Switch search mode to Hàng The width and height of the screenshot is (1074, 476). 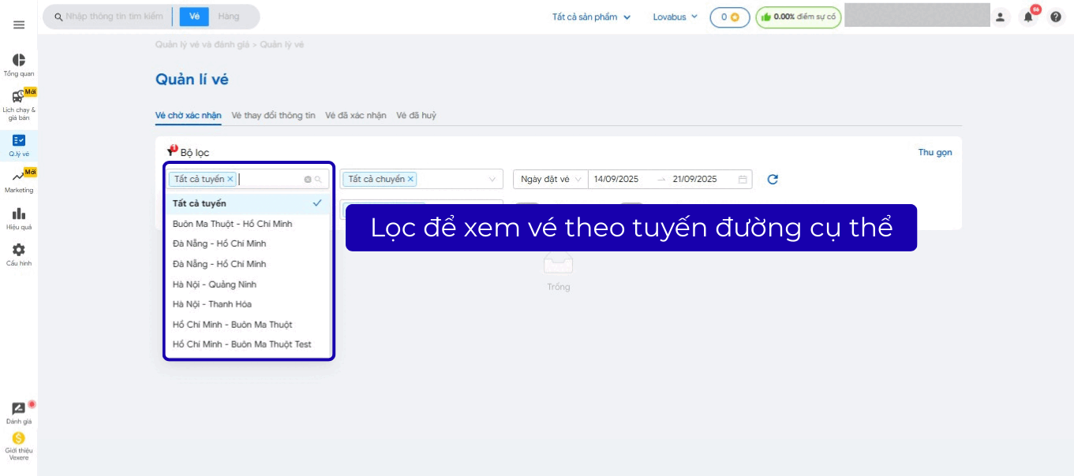229,17
